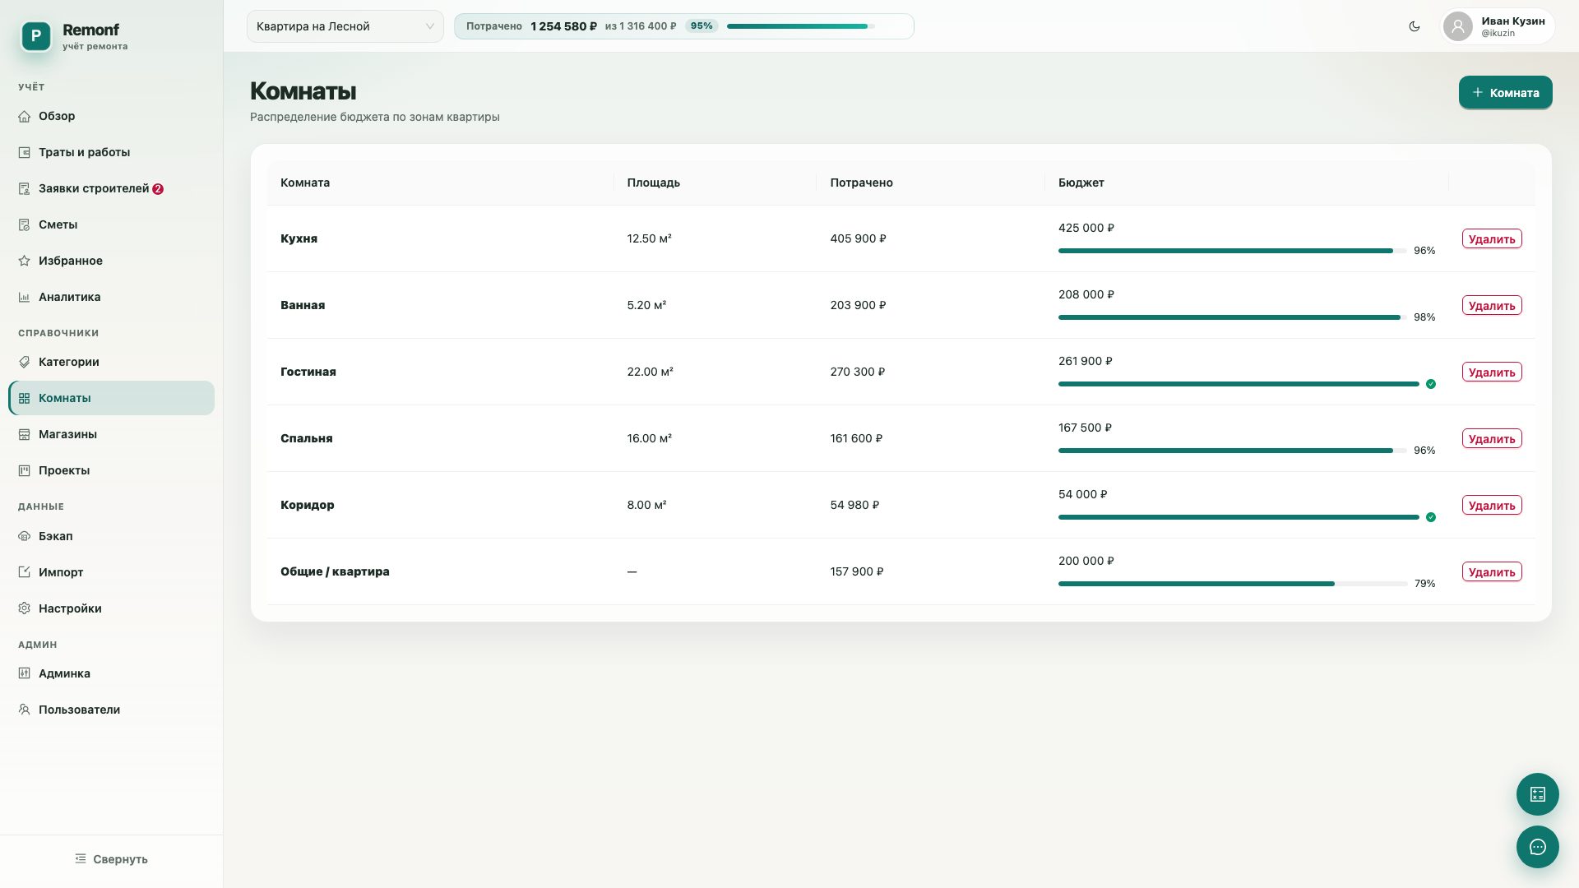Click the Магазины store icon

pyautogui.click(x=25, y=434)
